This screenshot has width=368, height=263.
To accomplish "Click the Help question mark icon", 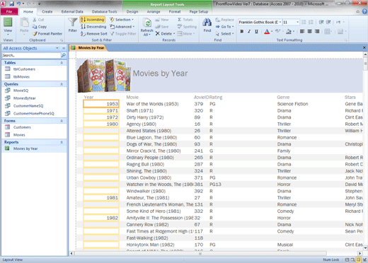I will point(365,11).
